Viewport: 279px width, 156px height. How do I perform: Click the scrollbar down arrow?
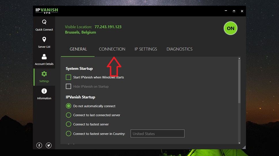239,143
